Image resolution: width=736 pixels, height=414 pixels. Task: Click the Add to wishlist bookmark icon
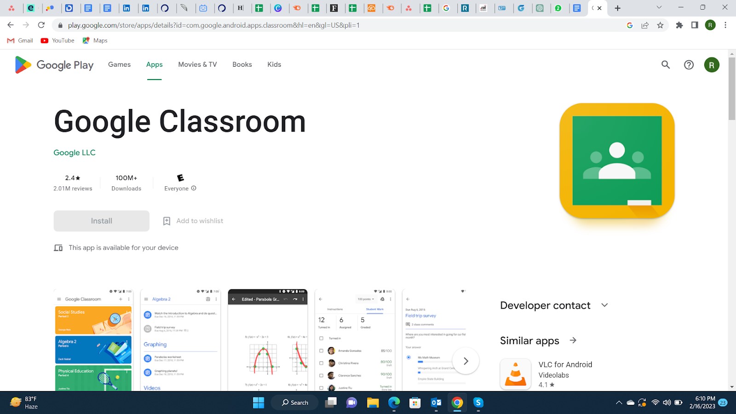click(167, 221)
